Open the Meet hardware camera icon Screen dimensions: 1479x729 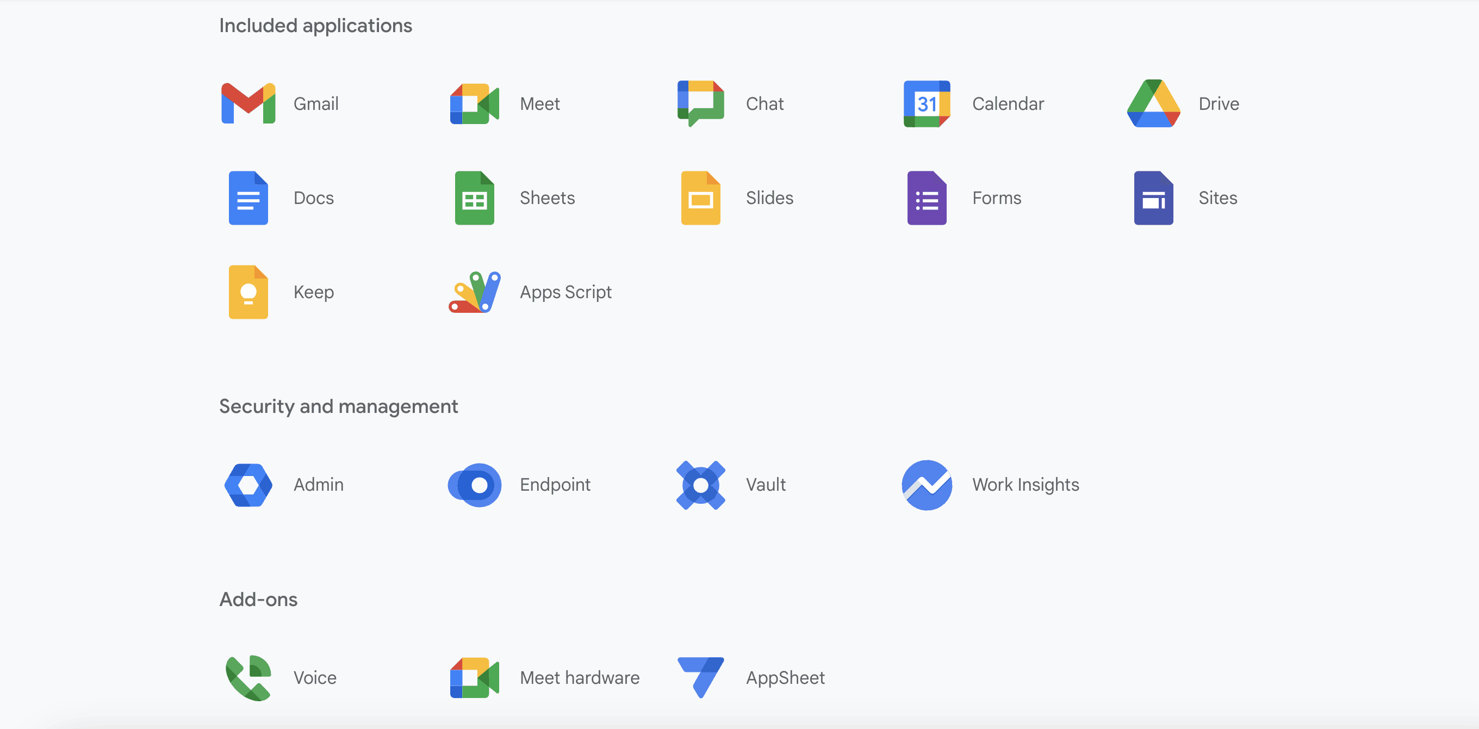[474, 678]
